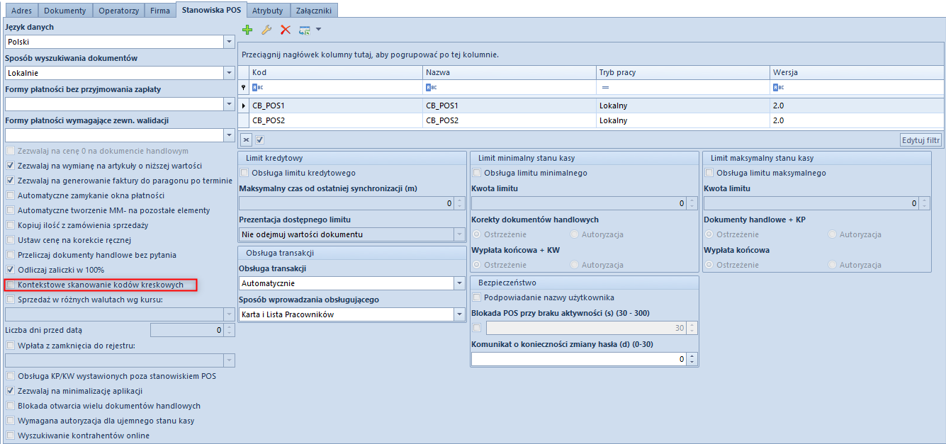Click the filter ABC icon under Kod column

tap(258, 88)
